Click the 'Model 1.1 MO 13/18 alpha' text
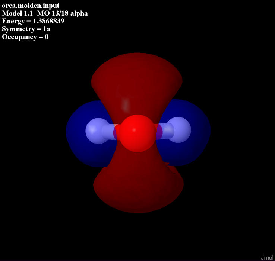Image resolution: width=275 pixels, height=261 pixels. [x=45, y=13]
